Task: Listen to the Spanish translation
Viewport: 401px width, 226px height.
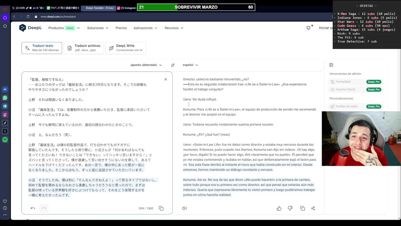Action: pos(185,208)
